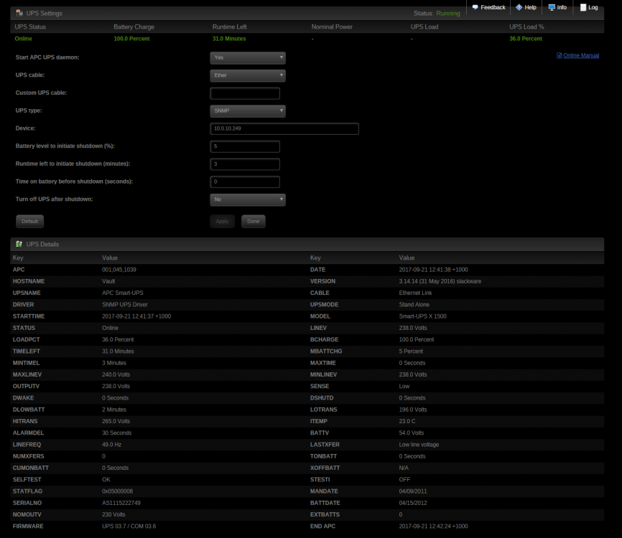The image size is (622, 538).
Task: Click the STESTI value OFF
Action: (404, 480)
